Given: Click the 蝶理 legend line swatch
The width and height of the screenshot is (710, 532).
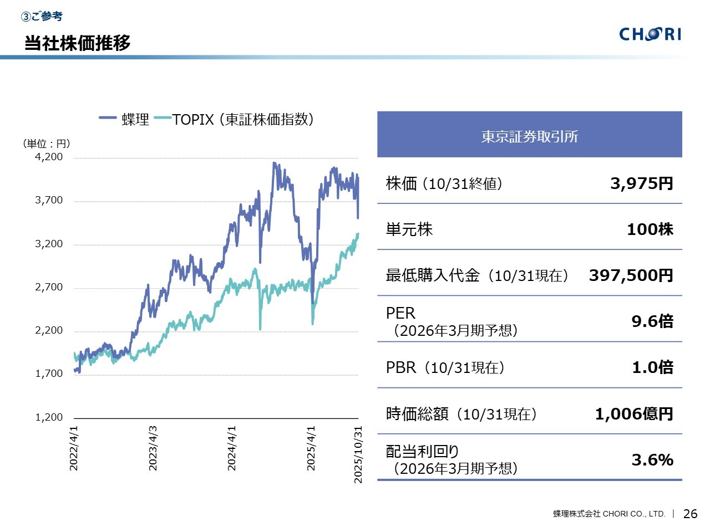Looking at the screenshot, I should tap(108, 118).
